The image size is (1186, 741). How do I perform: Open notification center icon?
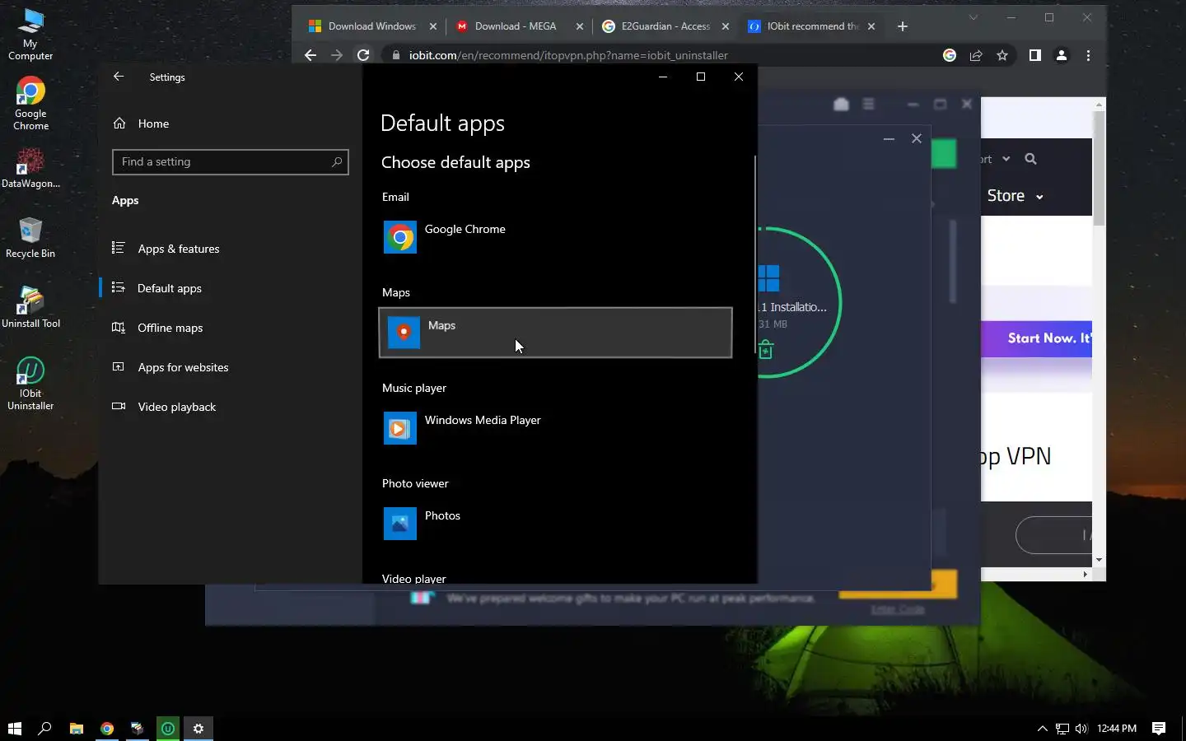(1159, 728)
